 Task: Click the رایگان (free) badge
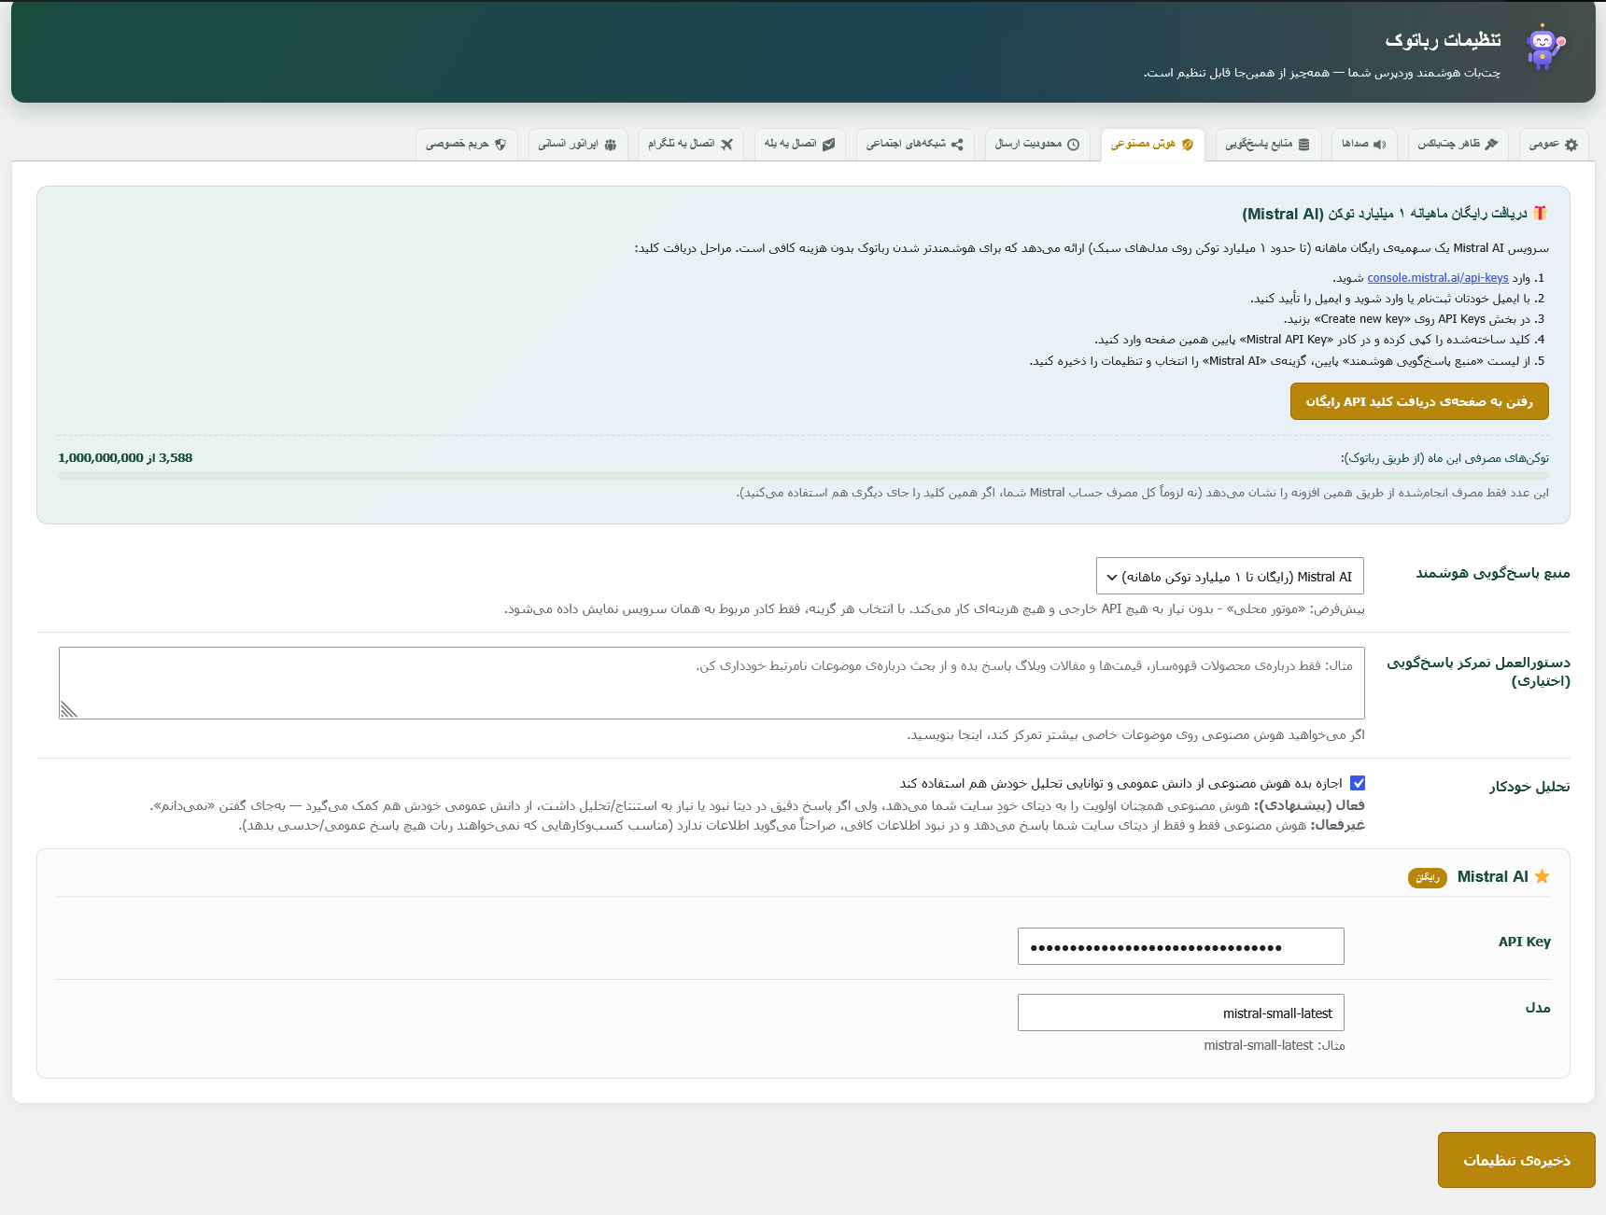point(1428,878)
